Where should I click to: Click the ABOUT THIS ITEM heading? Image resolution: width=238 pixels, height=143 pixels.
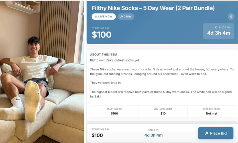[103, 55]
